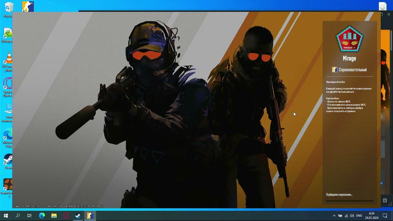Open the Steam desktop shortcut
This screenshot has height=221, width=393.
pyautogui.click(x=7, y=161)
